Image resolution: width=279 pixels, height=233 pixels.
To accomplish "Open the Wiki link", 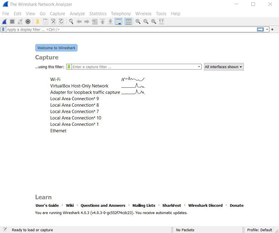I will coord(70,205).
